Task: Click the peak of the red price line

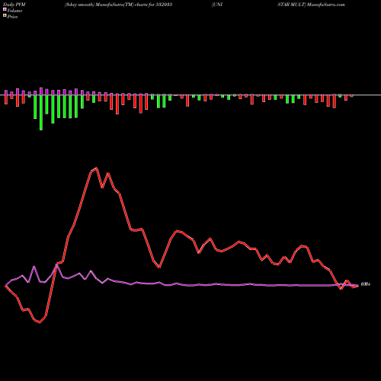Action: pyautogui.click(x=97, y=168)
